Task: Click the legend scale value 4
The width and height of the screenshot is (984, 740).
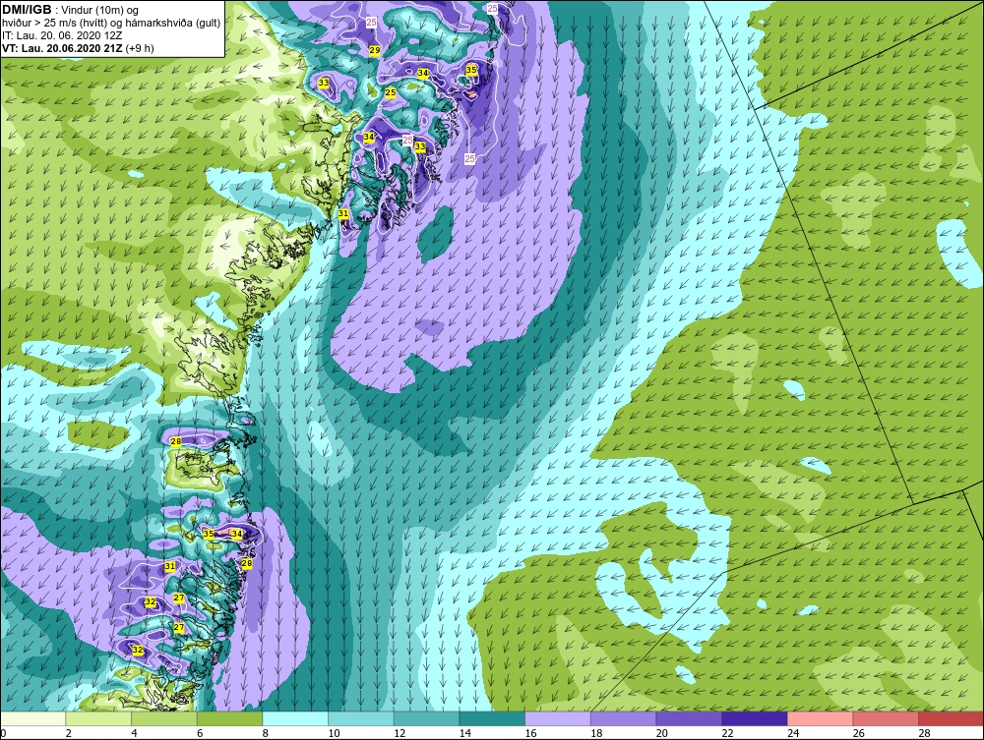Action: coord(134,733)
